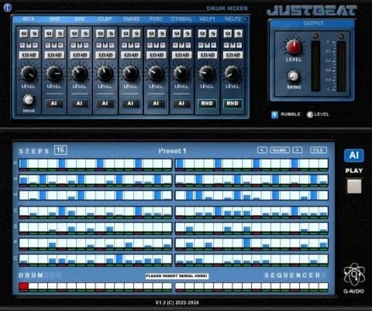
Task: Click LOAD on the HH1 channel
Action: coord(54,55)
